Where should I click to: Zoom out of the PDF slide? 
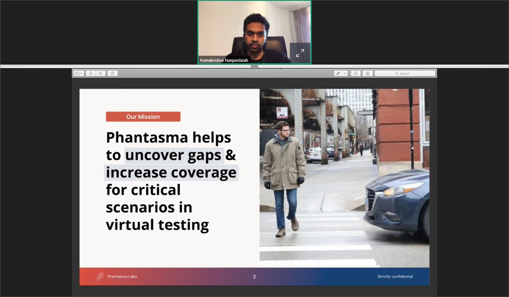pos(91,73)
